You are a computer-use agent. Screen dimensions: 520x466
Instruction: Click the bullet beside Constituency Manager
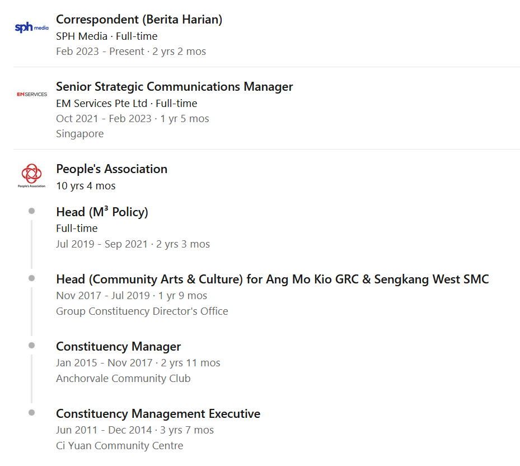[x=31, y=346]
